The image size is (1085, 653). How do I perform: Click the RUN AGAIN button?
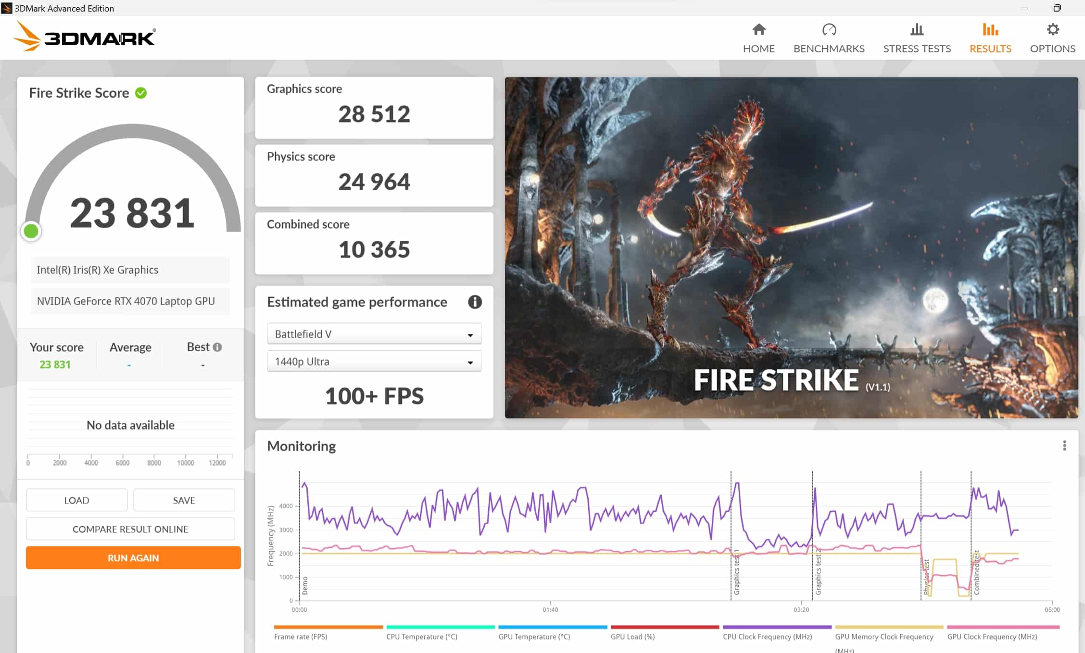click(x=133, y=558)
